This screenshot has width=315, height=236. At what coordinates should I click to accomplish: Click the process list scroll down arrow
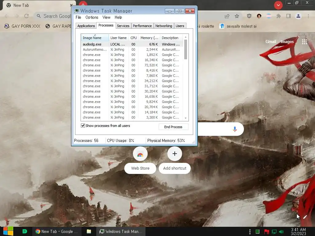click(185, 118)
